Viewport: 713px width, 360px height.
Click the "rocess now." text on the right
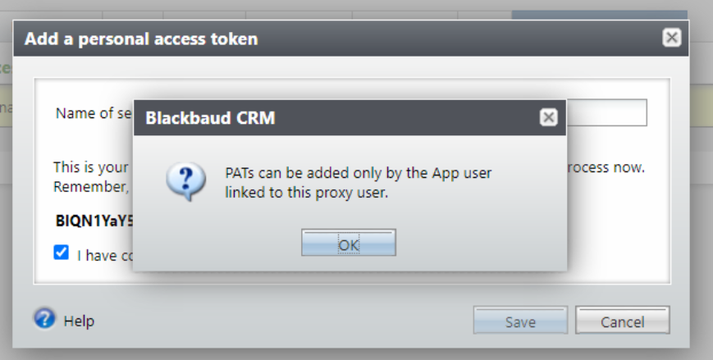point(606,167)
